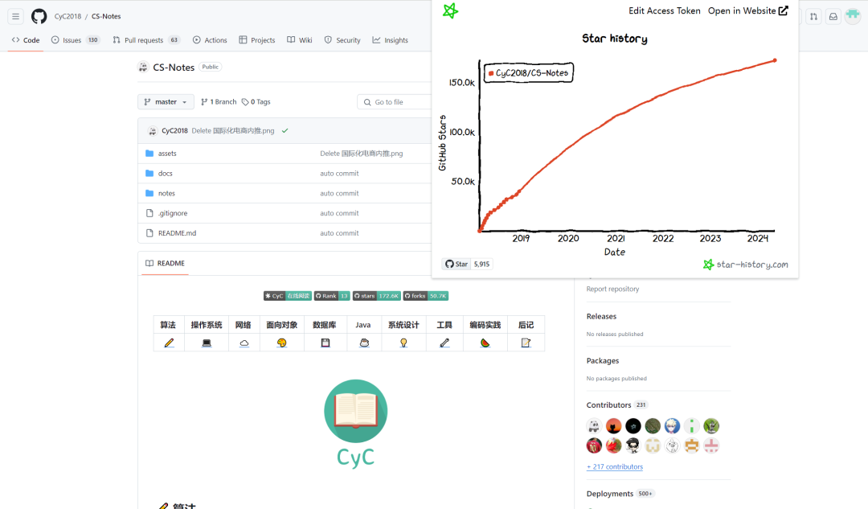Click the Deployments 500+ heading
Screen dimensions: 868x509
(620, 494)
